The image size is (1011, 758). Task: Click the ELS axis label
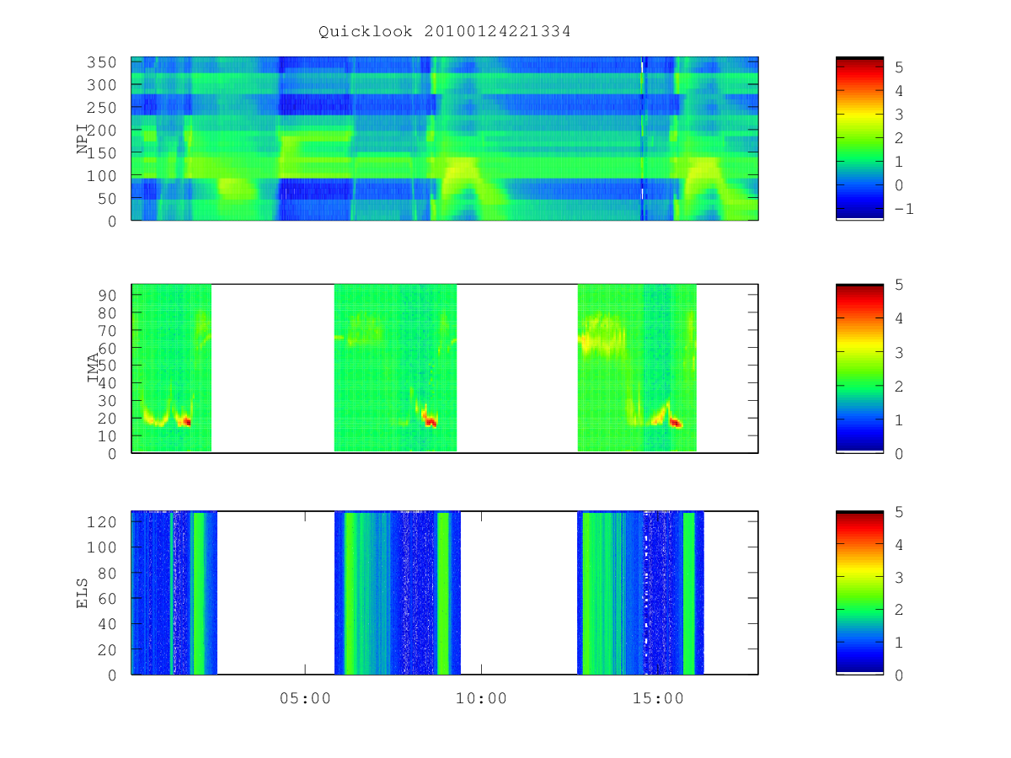click(x=83, y=593)
